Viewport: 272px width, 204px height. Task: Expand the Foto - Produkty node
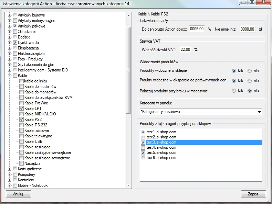(10, 59)
